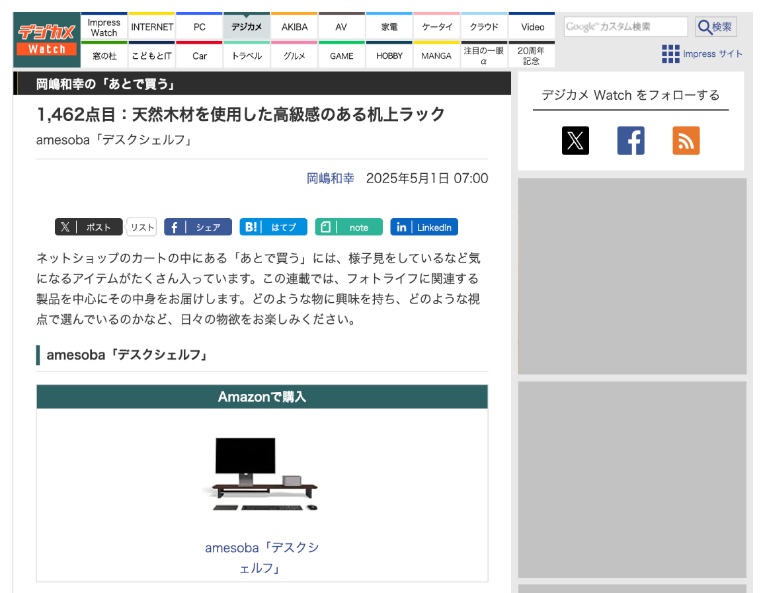
Task: Open Impress Watch nav tab
Action: coord(104,27)
